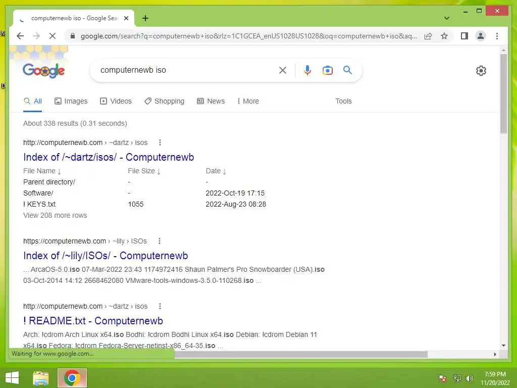Screen dimensions: 517x388
Task: Switch to News results
Action: coord(211,101)
